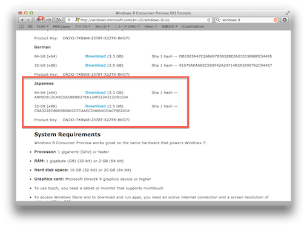Expand the Other bookmarks folder
The width and height of the screenshot is (307, 228).
[151, 27]
